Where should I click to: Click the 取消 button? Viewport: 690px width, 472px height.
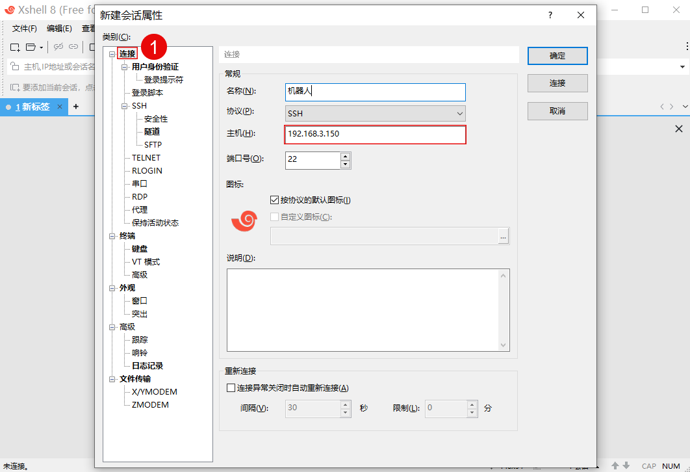tap(557, 111)
